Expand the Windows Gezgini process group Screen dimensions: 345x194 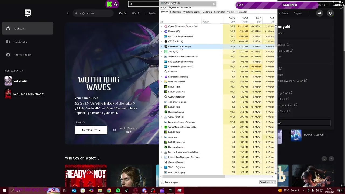click(x=161, y=82)
